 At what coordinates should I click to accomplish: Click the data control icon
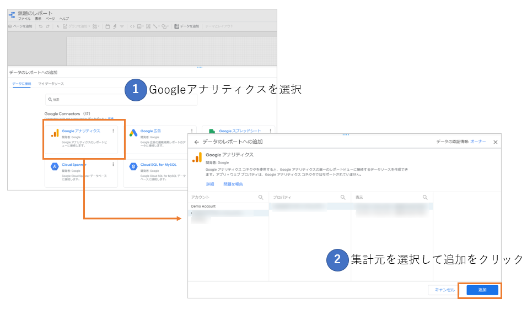tap(115, 26)
